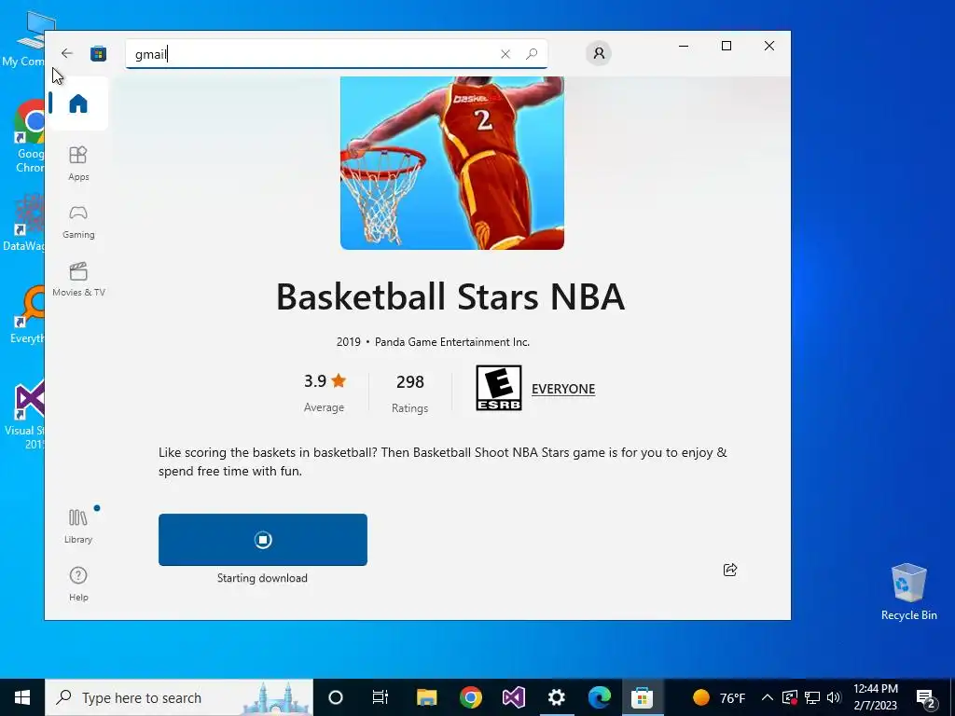Share this app using the share icon
Screen dimensions: 955x716
coord(729,570)
